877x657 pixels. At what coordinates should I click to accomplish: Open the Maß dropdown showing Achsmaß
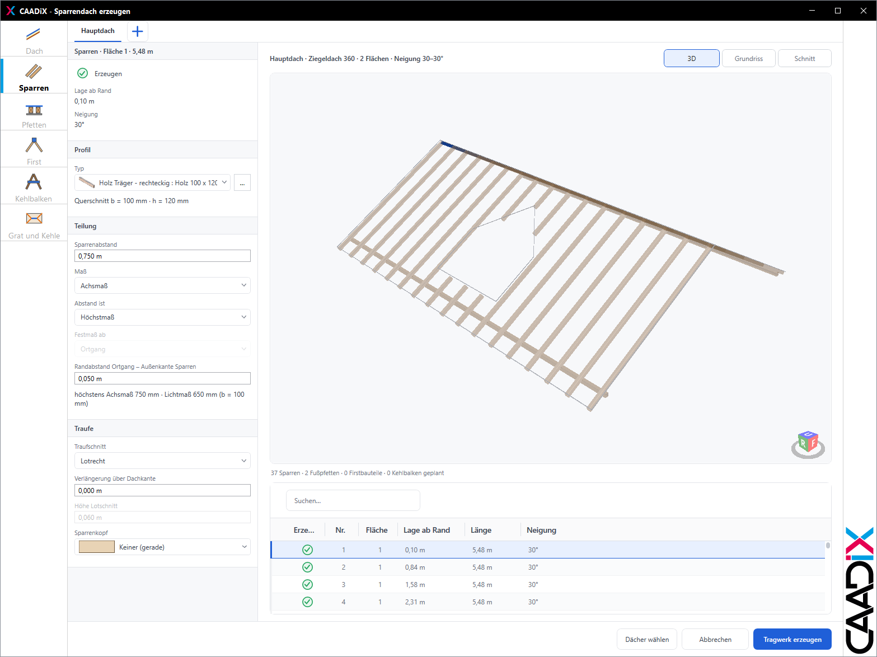162,285
